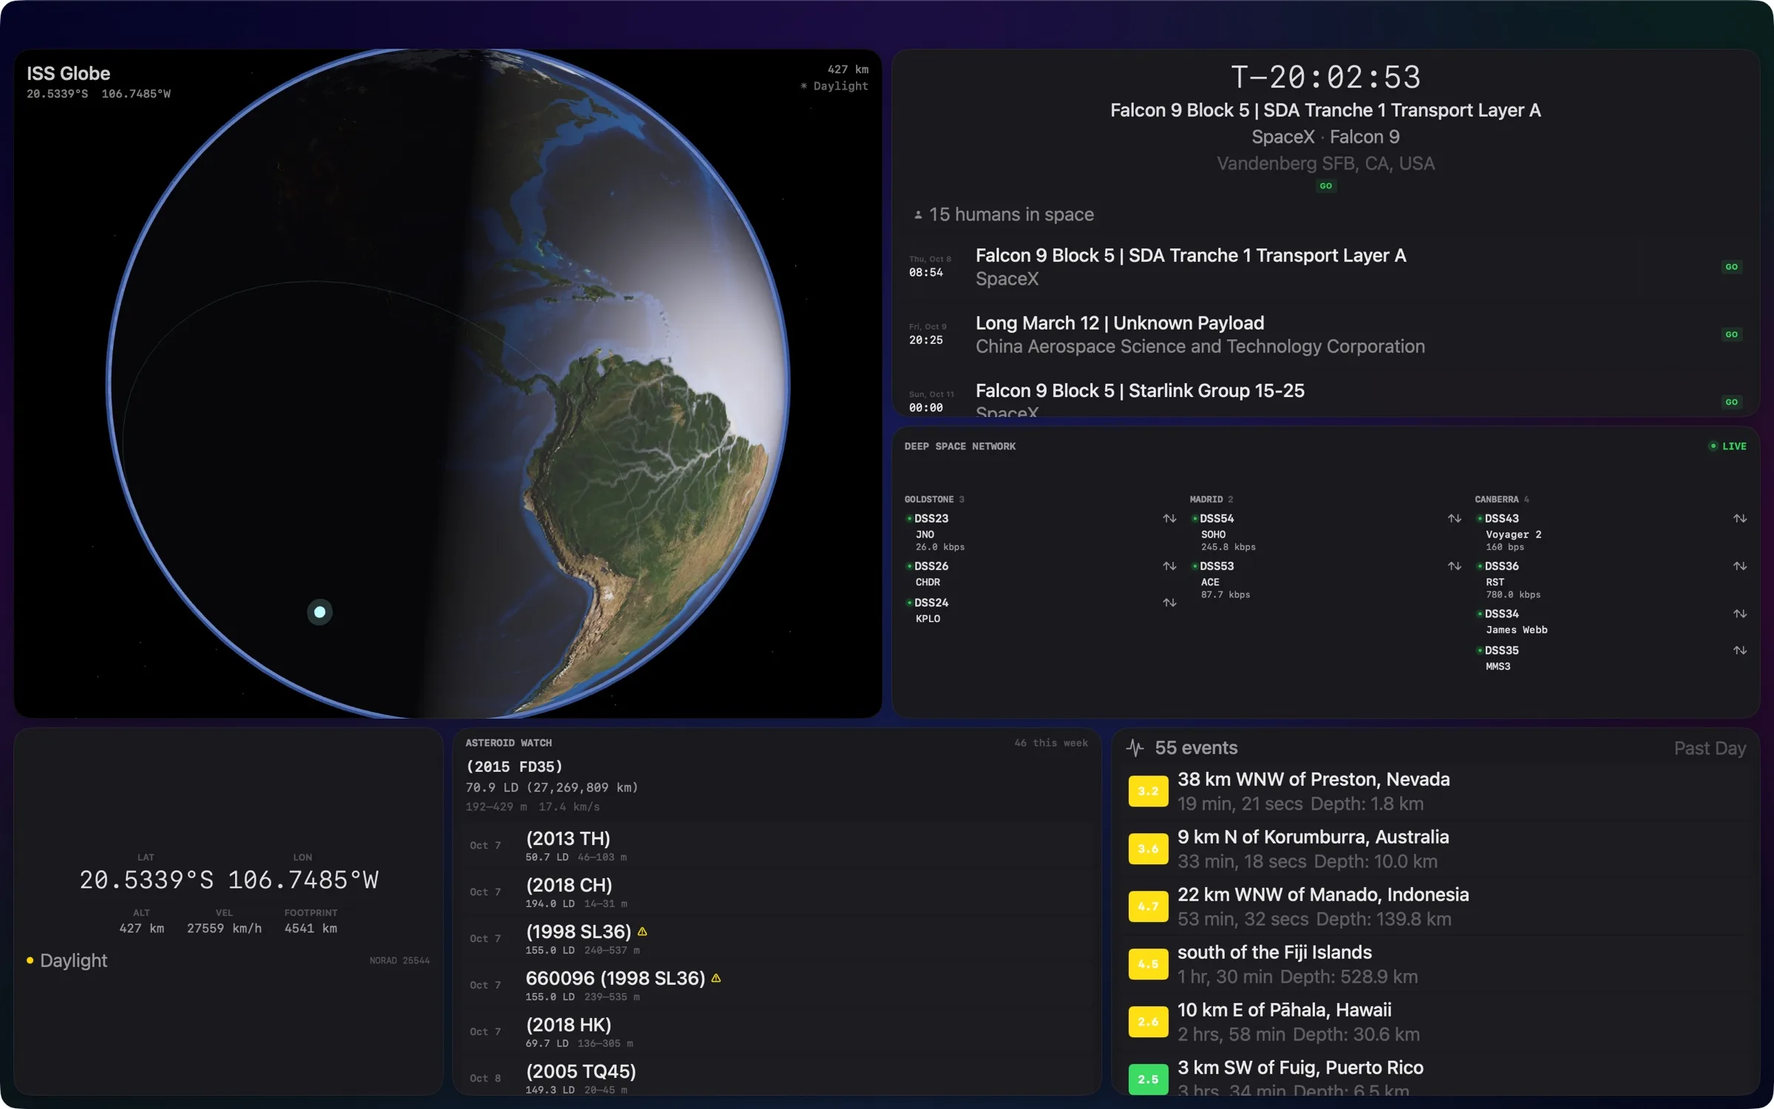
Task: Click the GO badge on the Long March 12 row
Action: coord(1731,334)
